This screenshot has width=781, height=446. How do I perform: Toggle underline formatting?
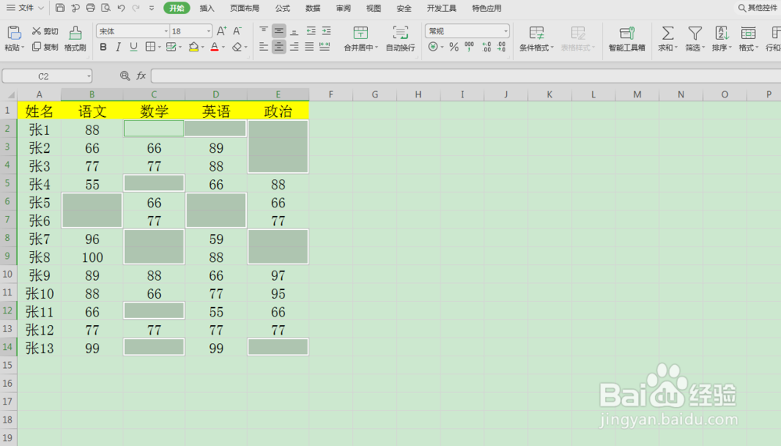pyautogui.click(x=134, y=47)
